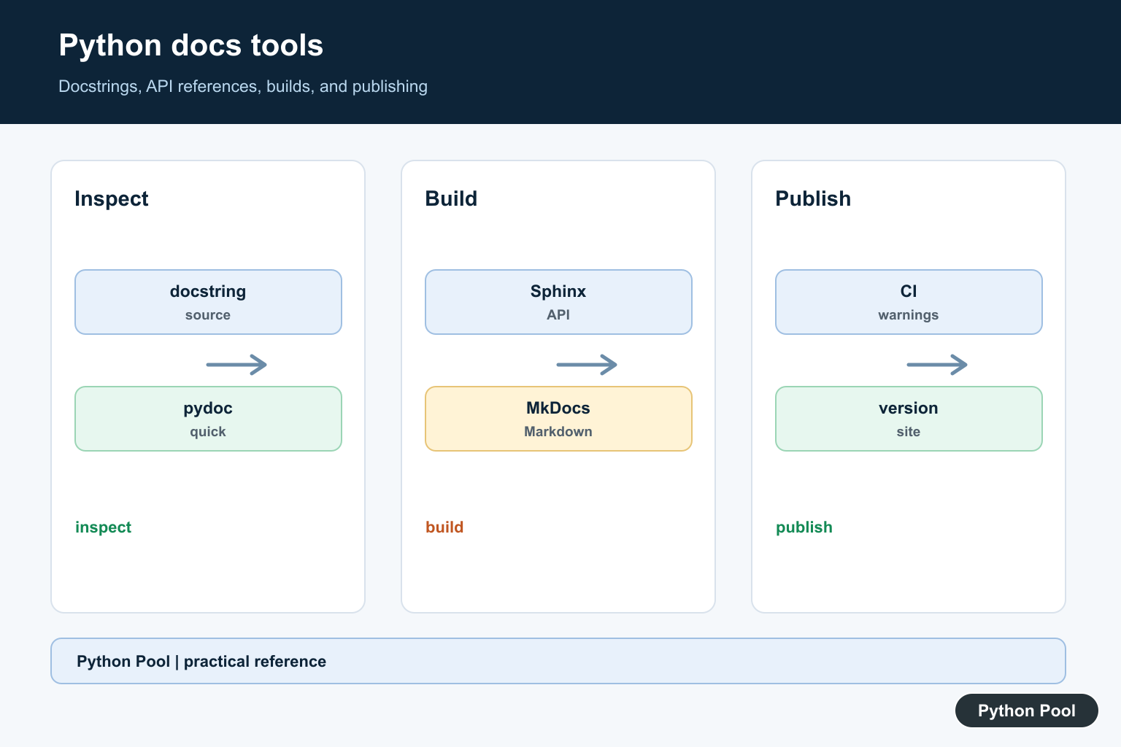1121x747 pixels.
Task: Select the pydoc quick box
Action: (x=208, y=419)
